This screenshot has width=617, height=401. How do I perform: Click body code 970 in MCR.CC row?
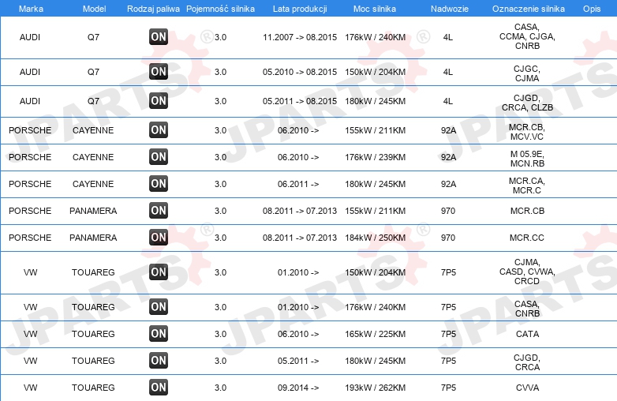[x=448, y=238]
